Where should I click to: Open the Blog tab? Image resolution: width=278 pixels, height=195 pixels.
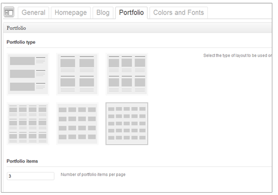[103, 13]
